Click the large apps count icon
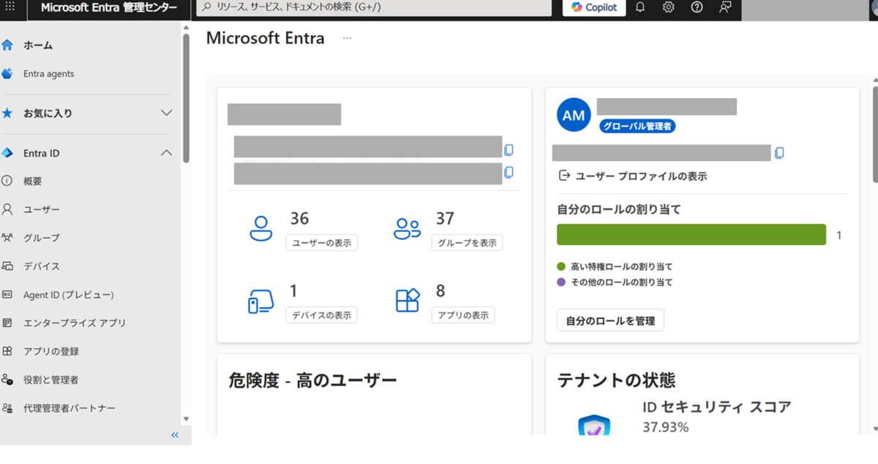878x464 pixels. tap(408, 301)
